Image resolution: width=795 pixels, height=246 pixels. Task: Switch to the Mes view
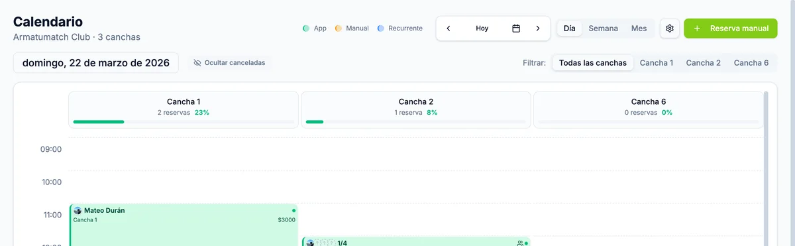point(639,29)
